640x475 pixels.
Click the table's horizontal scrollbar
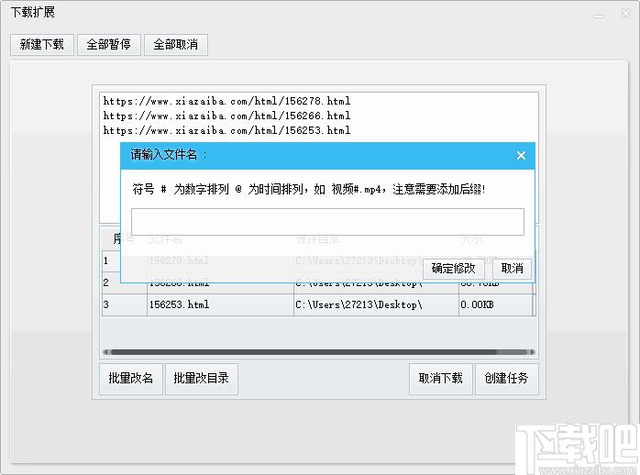click(x=303, y=351)
